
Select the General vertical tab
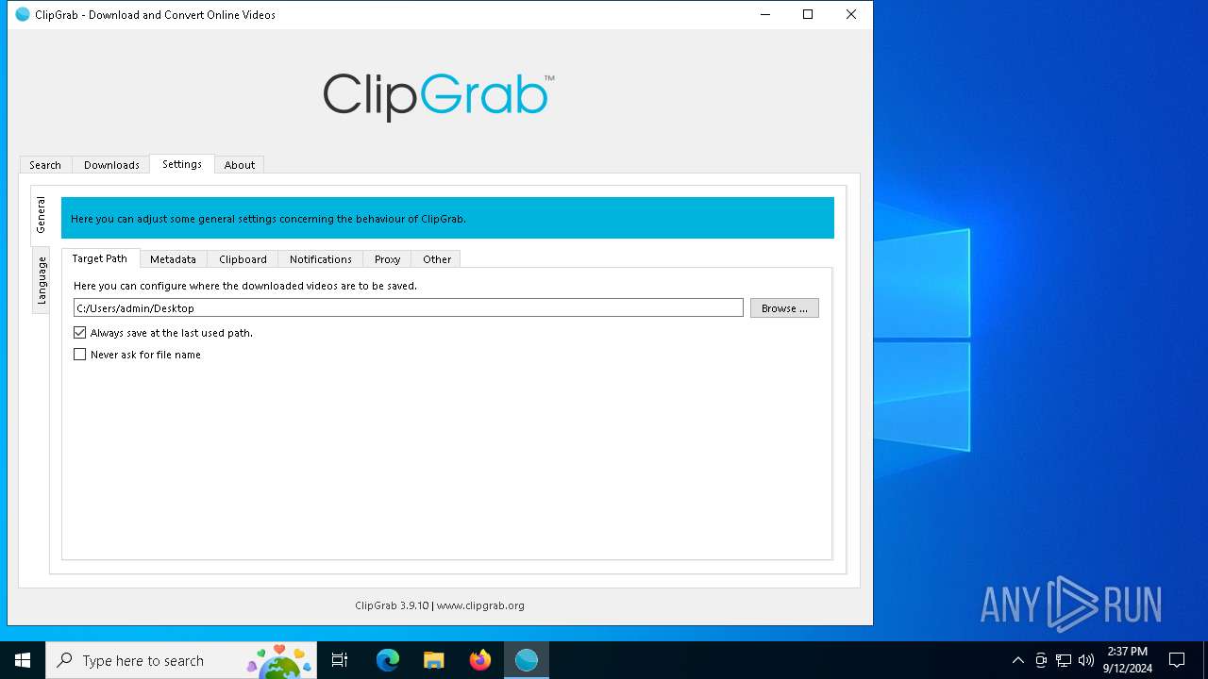click(41, 215)
